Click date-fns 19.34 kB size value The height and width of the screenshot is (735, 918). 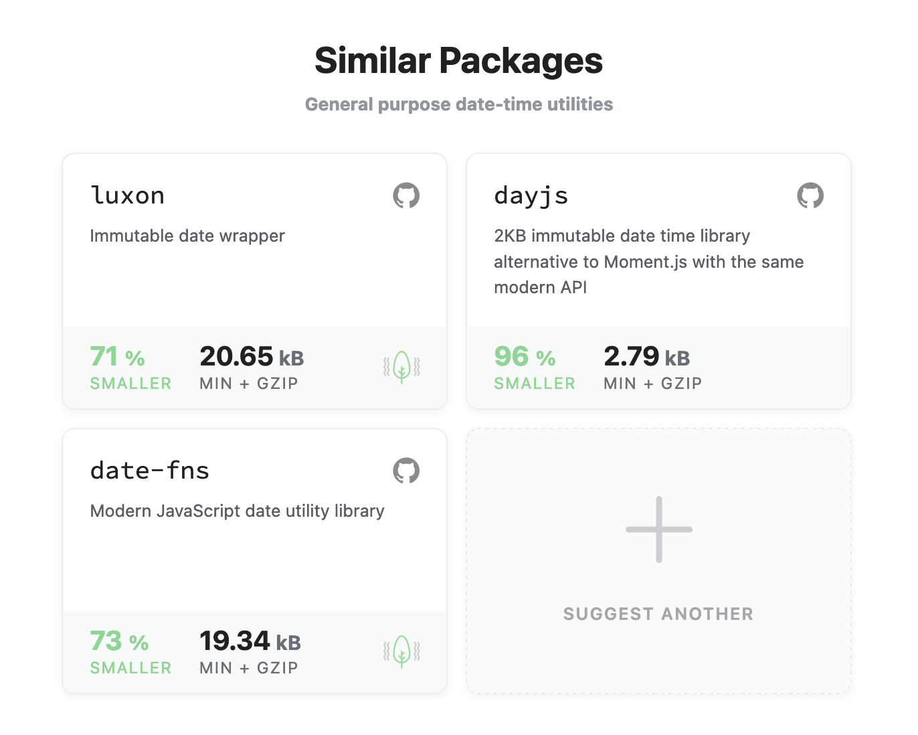(x=250, y=641)
